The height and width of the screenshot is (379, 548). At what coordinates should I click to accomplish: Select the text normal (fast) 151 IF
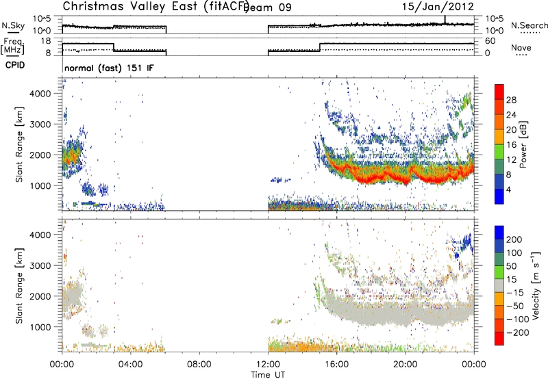[x=109, y=68]
